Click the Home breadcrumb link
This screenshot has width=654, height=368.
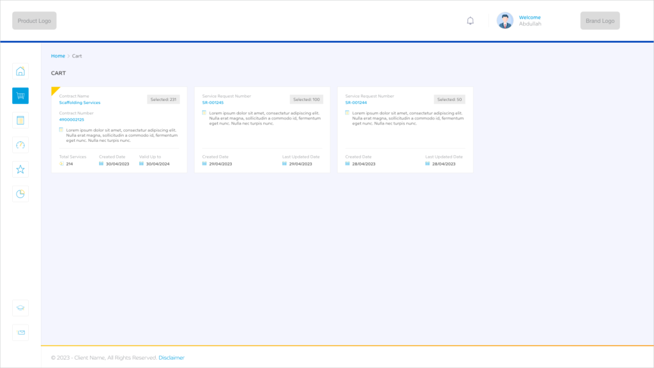(x=58, y=56)
